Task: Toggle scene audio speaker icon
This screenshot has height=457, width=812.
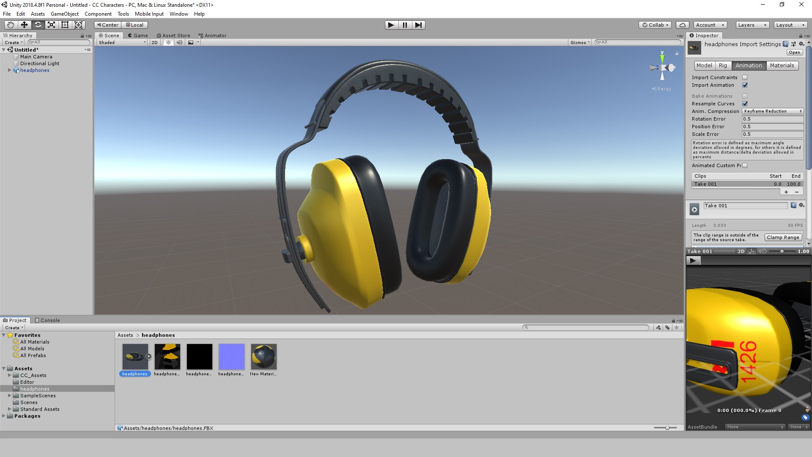Action: pos(179,42)
